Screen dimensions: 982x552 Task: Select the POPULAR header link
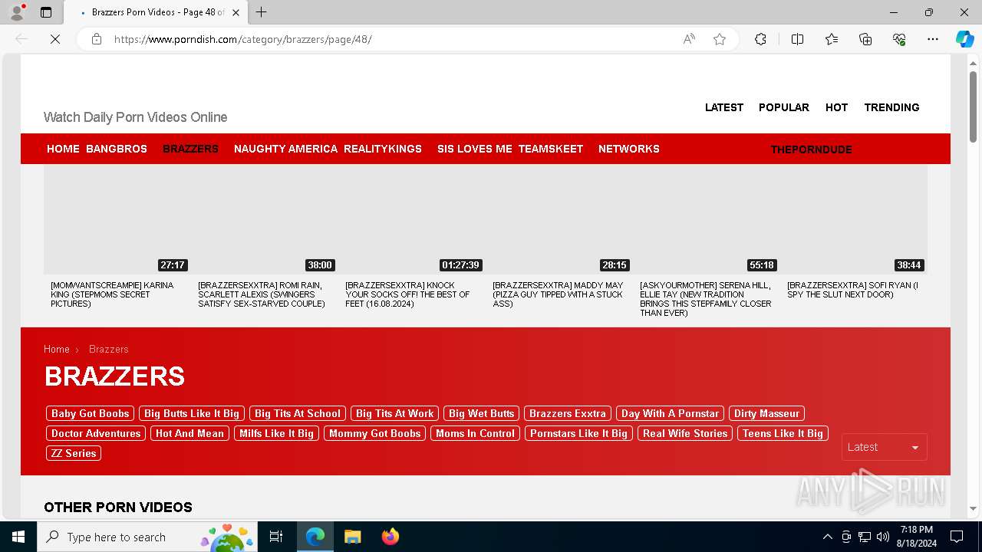[784, 107]
